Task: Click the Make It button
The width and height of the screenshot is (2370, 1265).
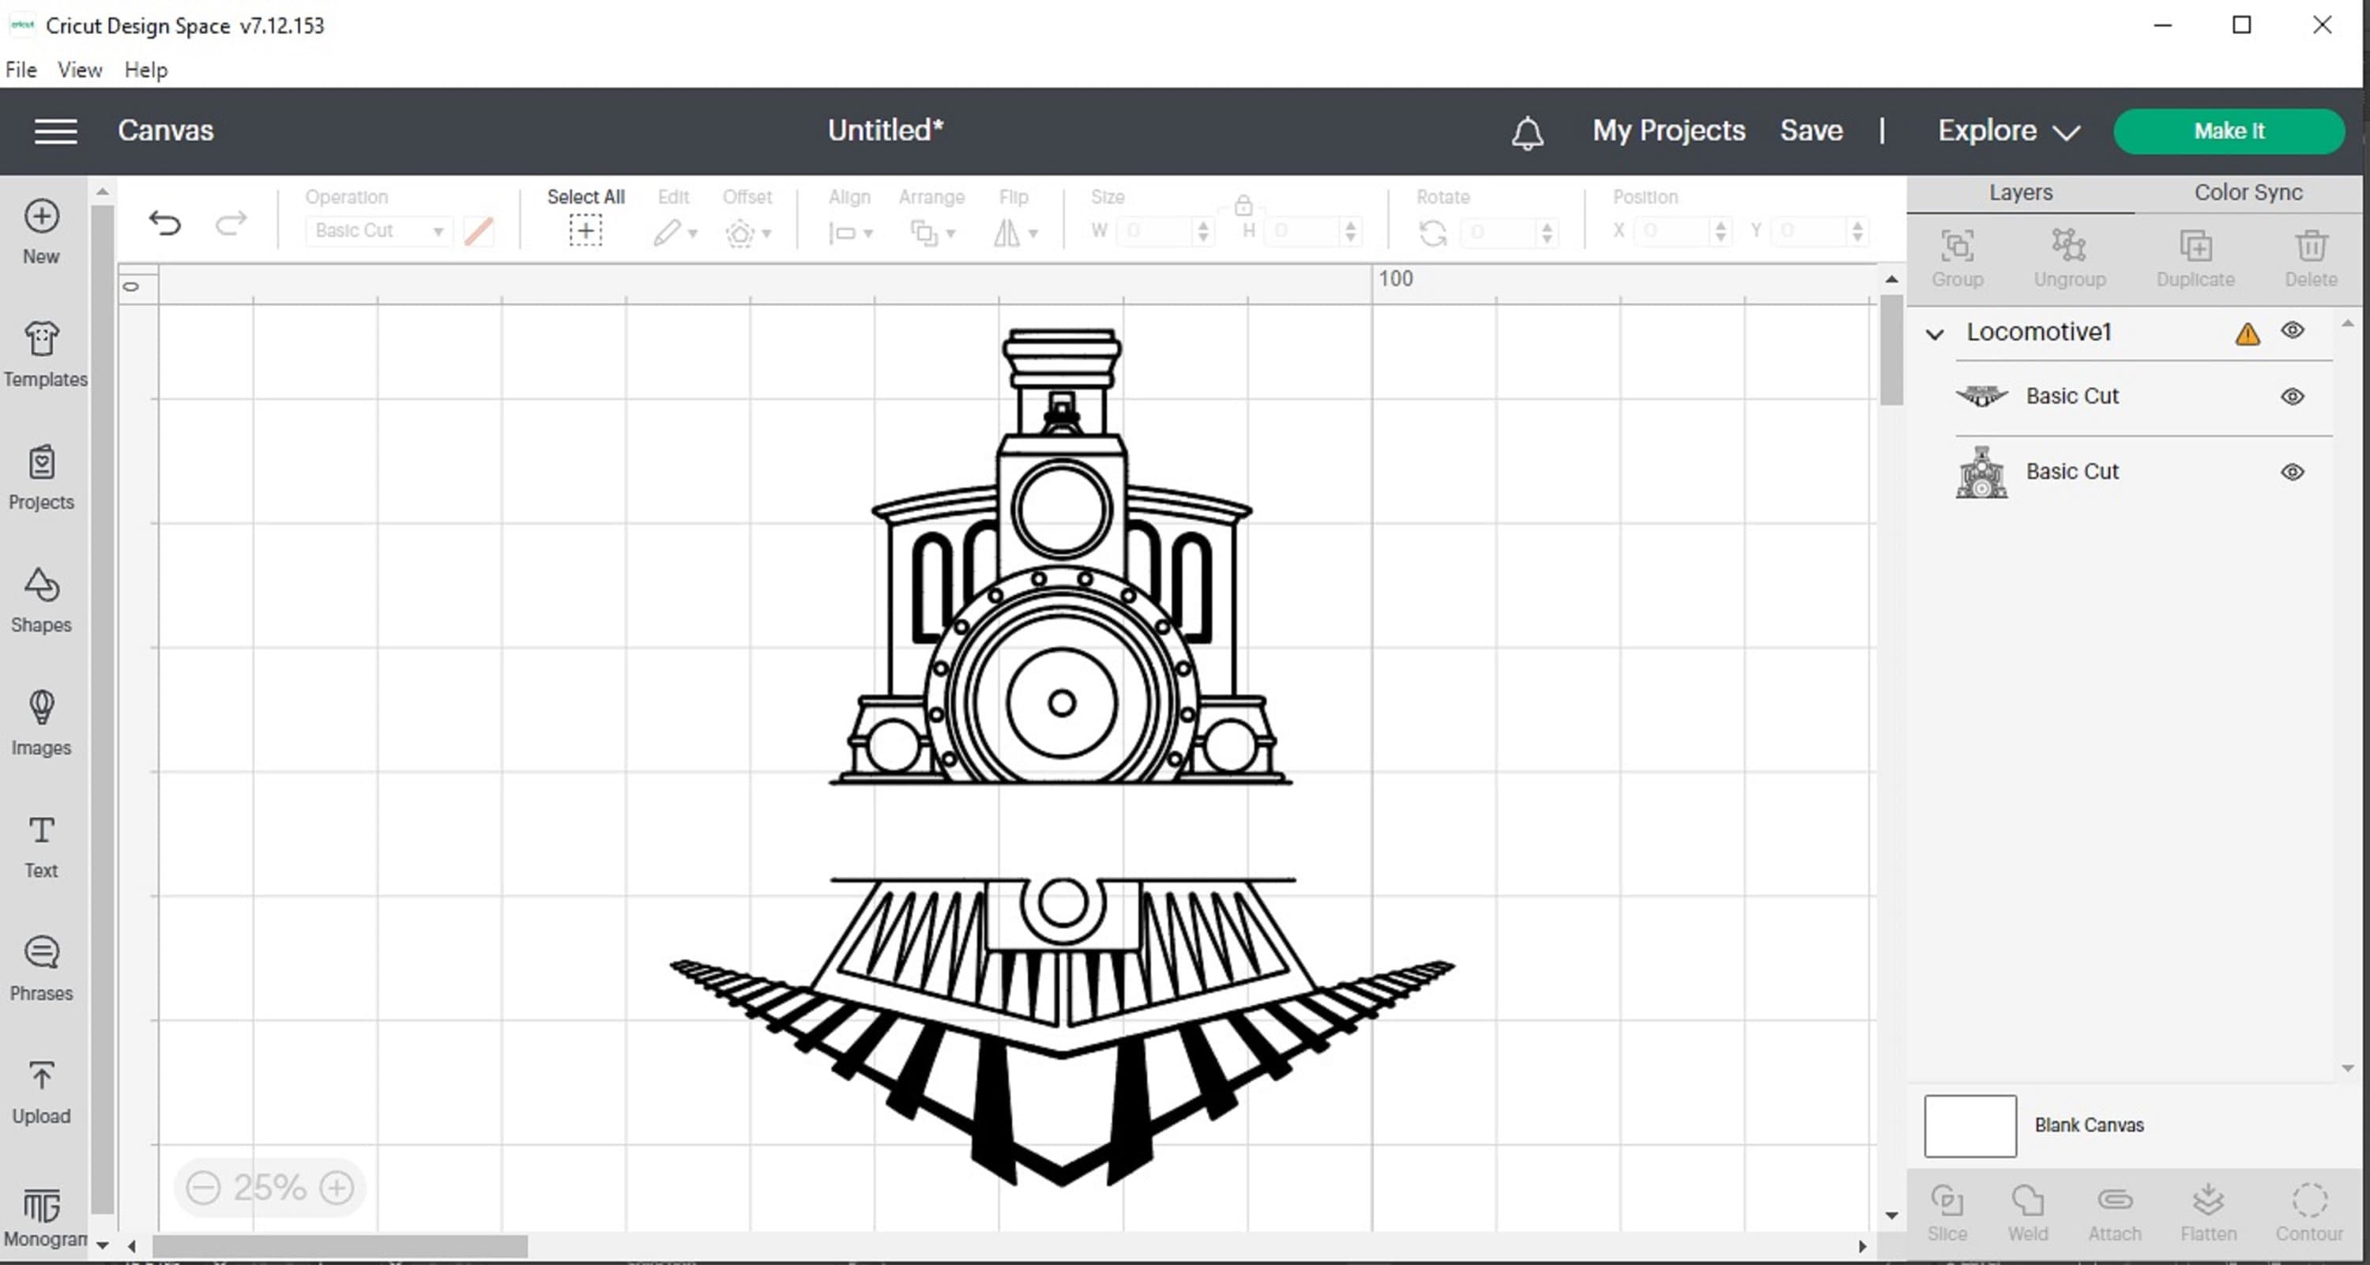Action: 2229,130
